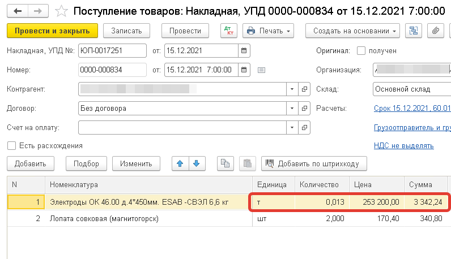The image size is (451, 259).
Task: Click sum cell 3 342,24
Action: pyautogui.click(x=426, y=202)
